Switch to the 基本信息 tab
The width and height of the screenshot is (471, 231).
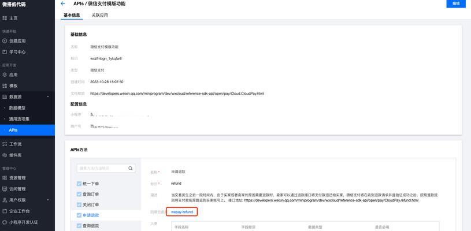click(72, 15)
